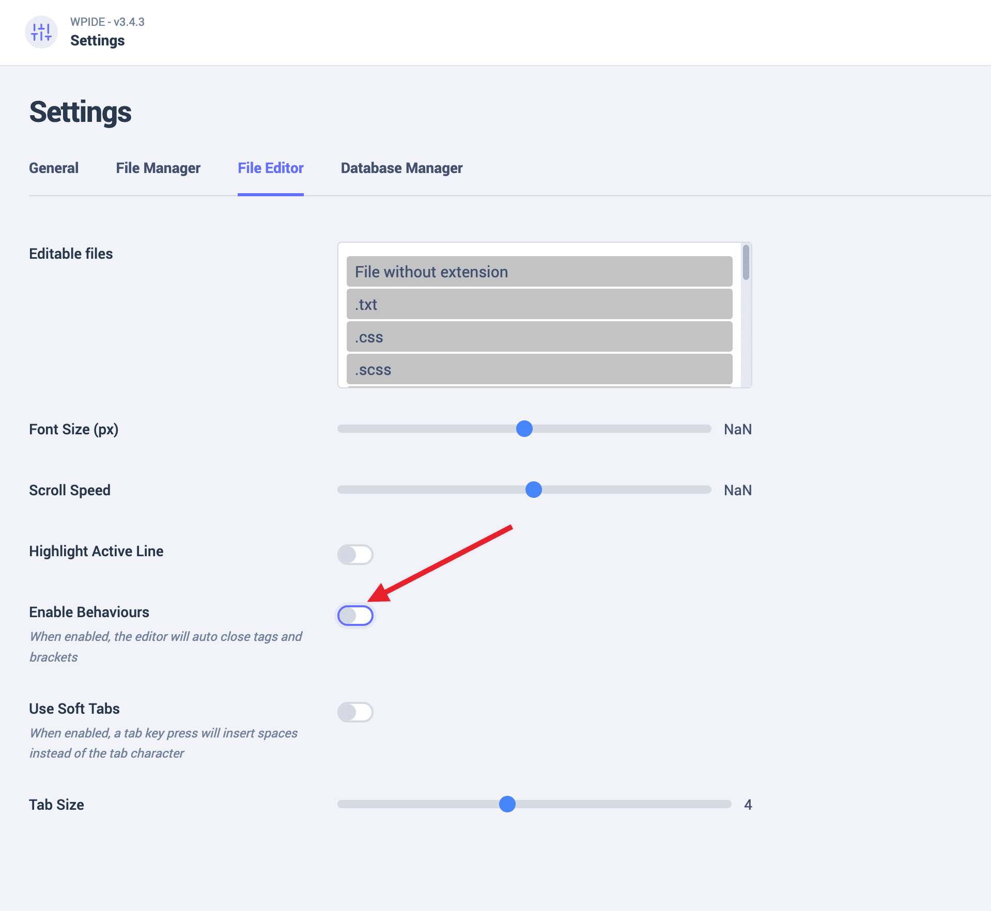Screen dimensions: 991x911
Task: Click the Tab Size slider handle
Action: click(x=507, y=804)
